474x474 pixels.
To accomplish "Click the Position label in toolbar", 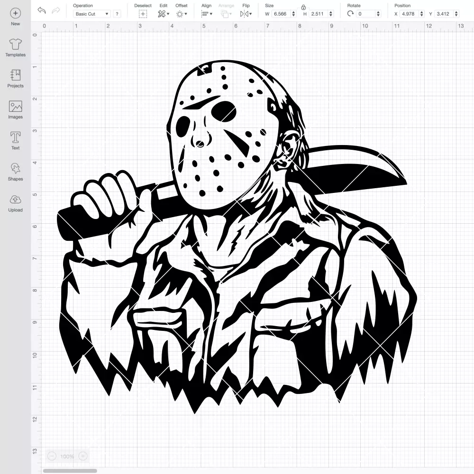I will (402, 5).
